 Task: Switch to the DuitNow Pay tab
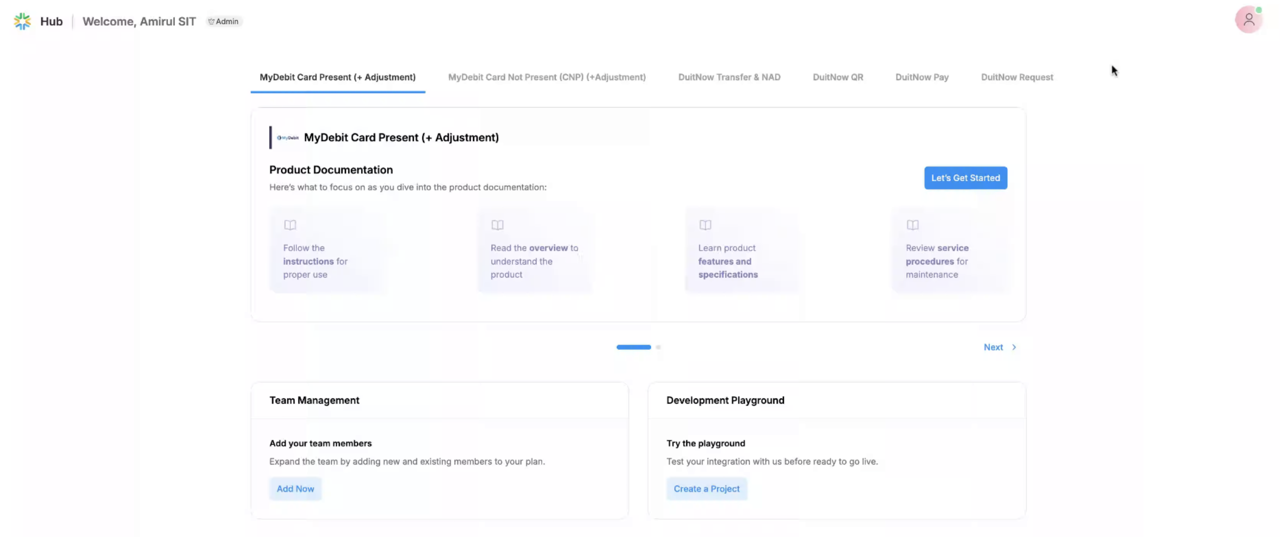coord(922,77)
